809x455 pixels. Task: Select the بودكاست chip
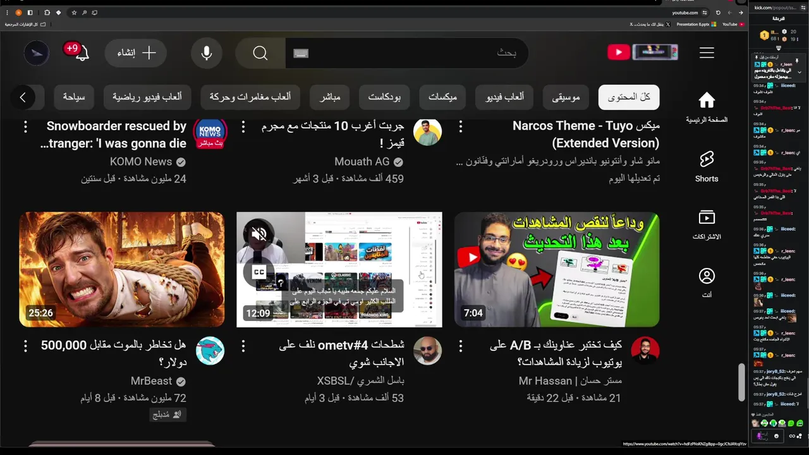click(x=384, y=97)
